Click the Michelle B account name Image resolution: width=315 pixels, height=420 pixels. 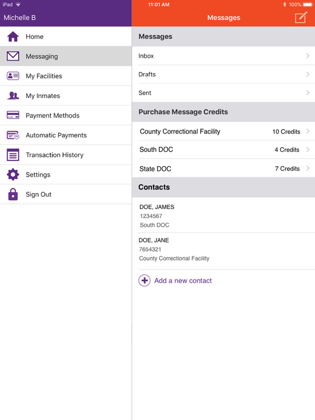20,17
